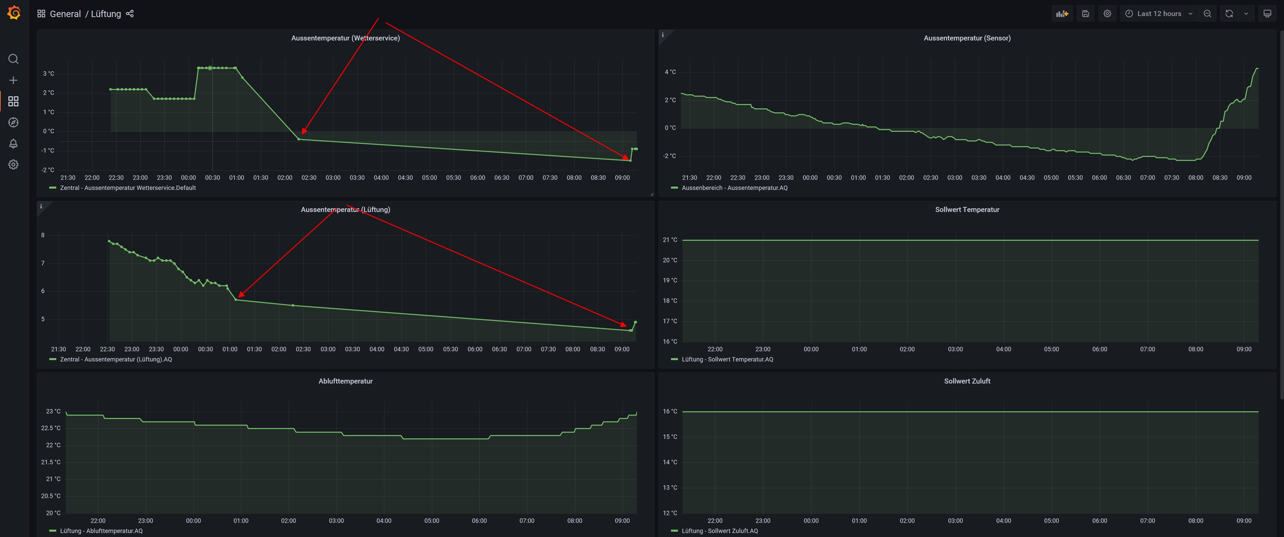
Task: Cycle view mode with the monitor icon
Action: pos(1267,14)
